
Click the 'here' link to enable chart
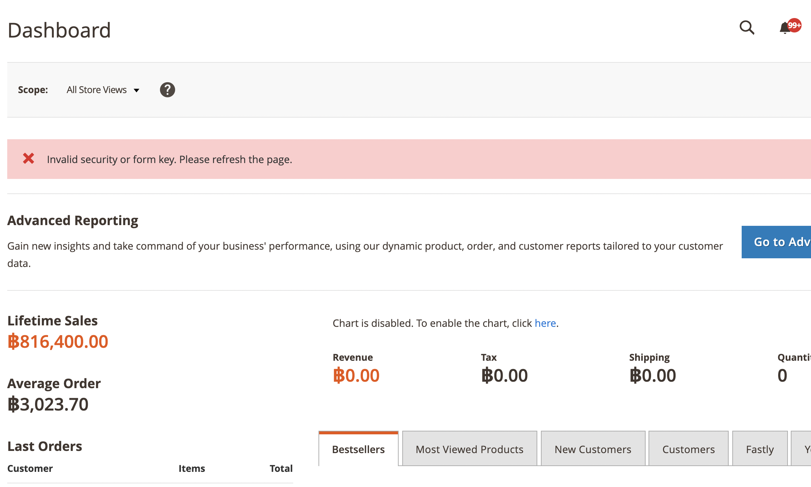tap(545, 323)
